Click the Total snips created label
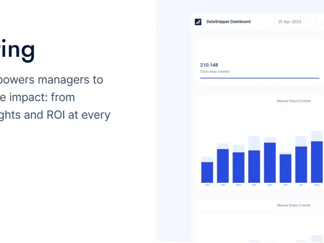Image resolution: width=324 pixels, height=243 pixels. coord(215,72)
